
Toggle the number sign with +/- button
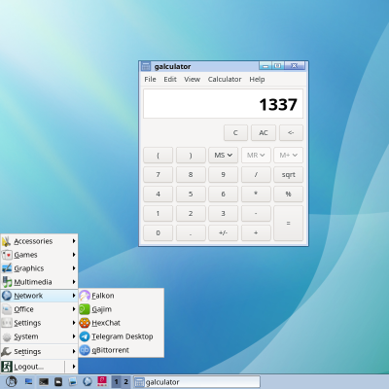(x=223, y=232)
